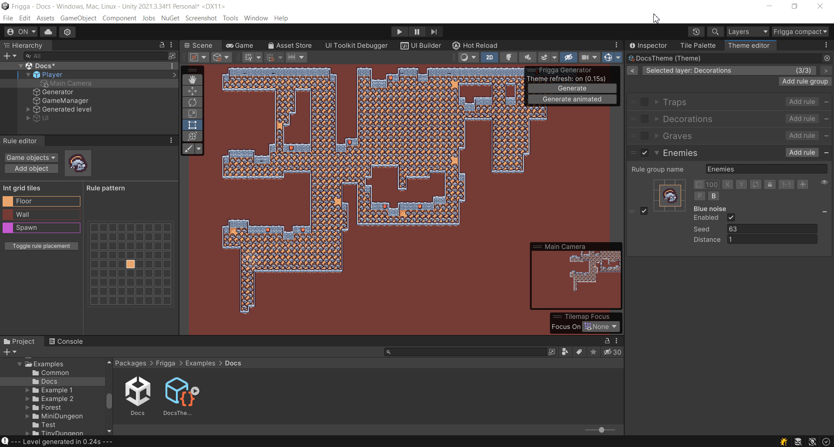Image resolution: width=834 pixels, height=447 pixels.
Task: Disable the Enemies rule group checkbox
Action: pyautogui.click(x=645, y=153)
